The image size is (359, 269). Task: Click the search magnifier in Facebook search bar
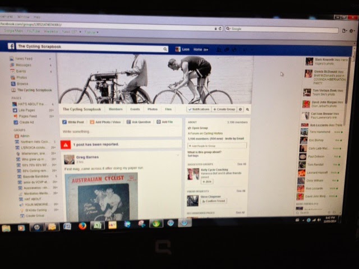pyautogui.click(x=165, y=49)
